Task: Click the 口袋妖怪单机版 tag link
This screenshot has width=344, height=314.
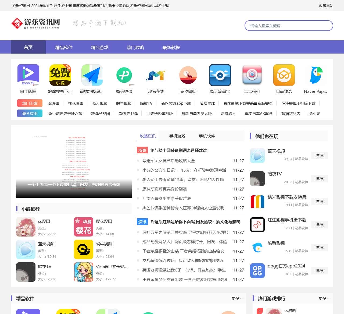Action: pos(160,114)
